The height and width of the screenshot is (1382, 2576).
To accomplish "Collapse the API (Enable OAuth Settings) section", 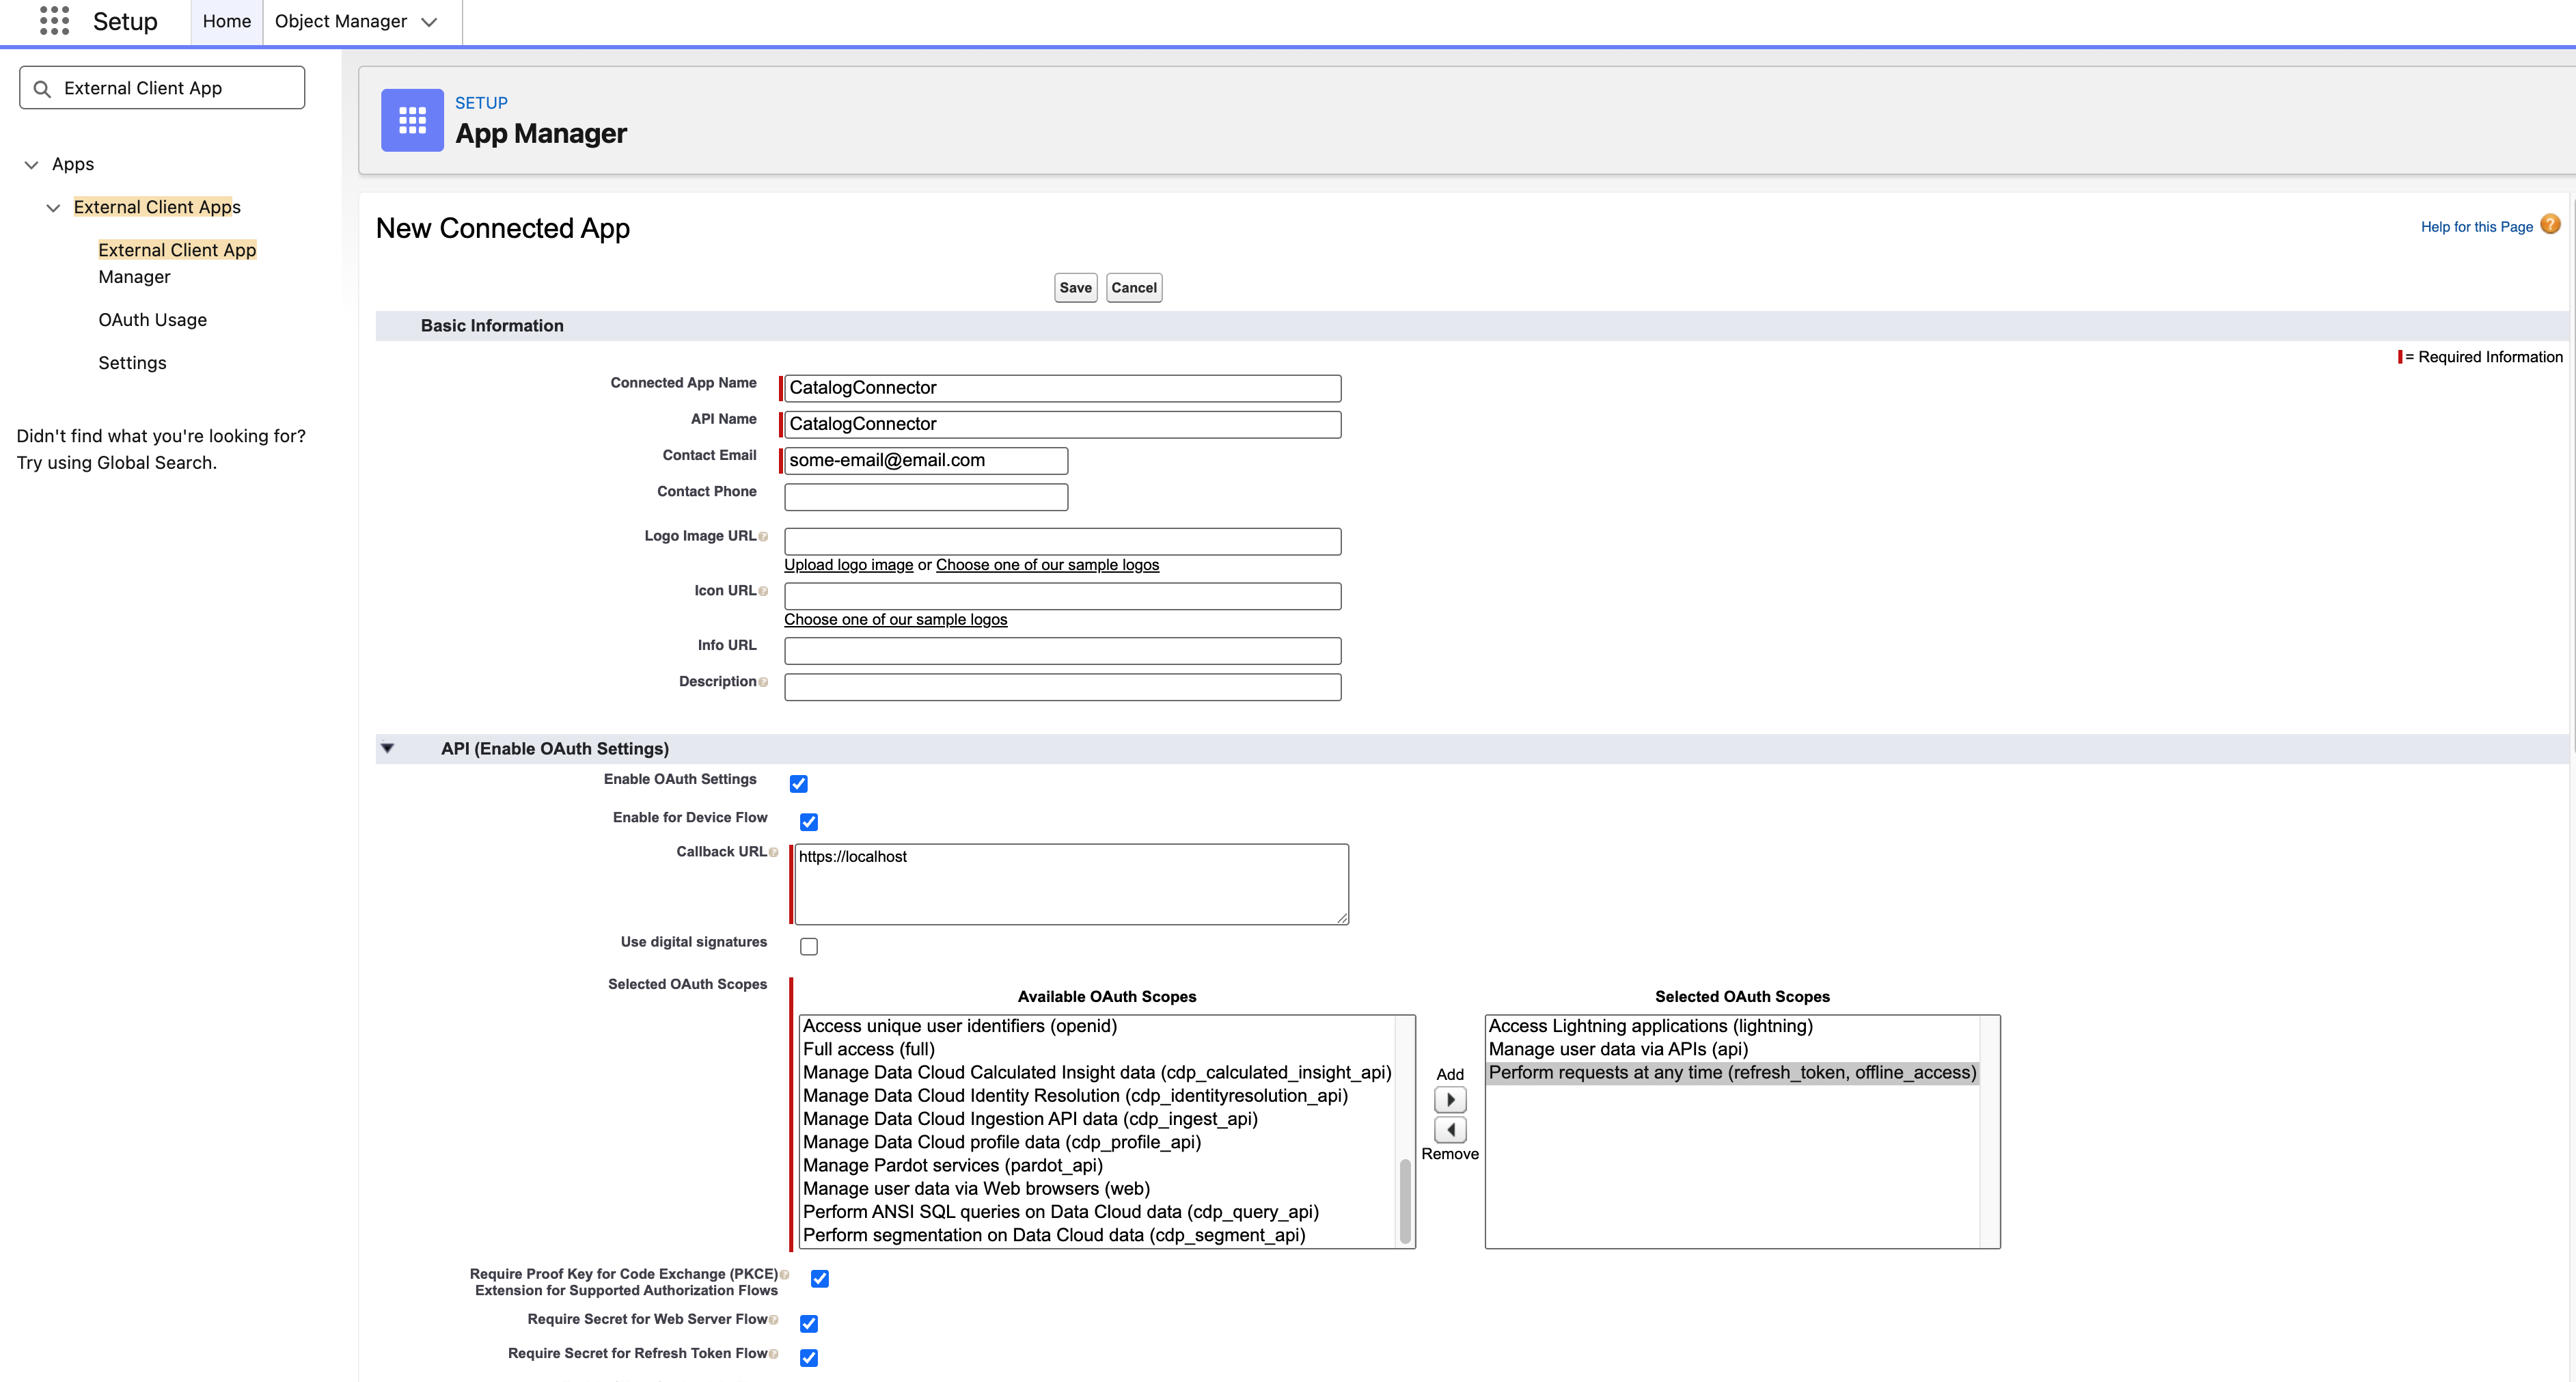I will pyautogui.click(x=388, y=747).
